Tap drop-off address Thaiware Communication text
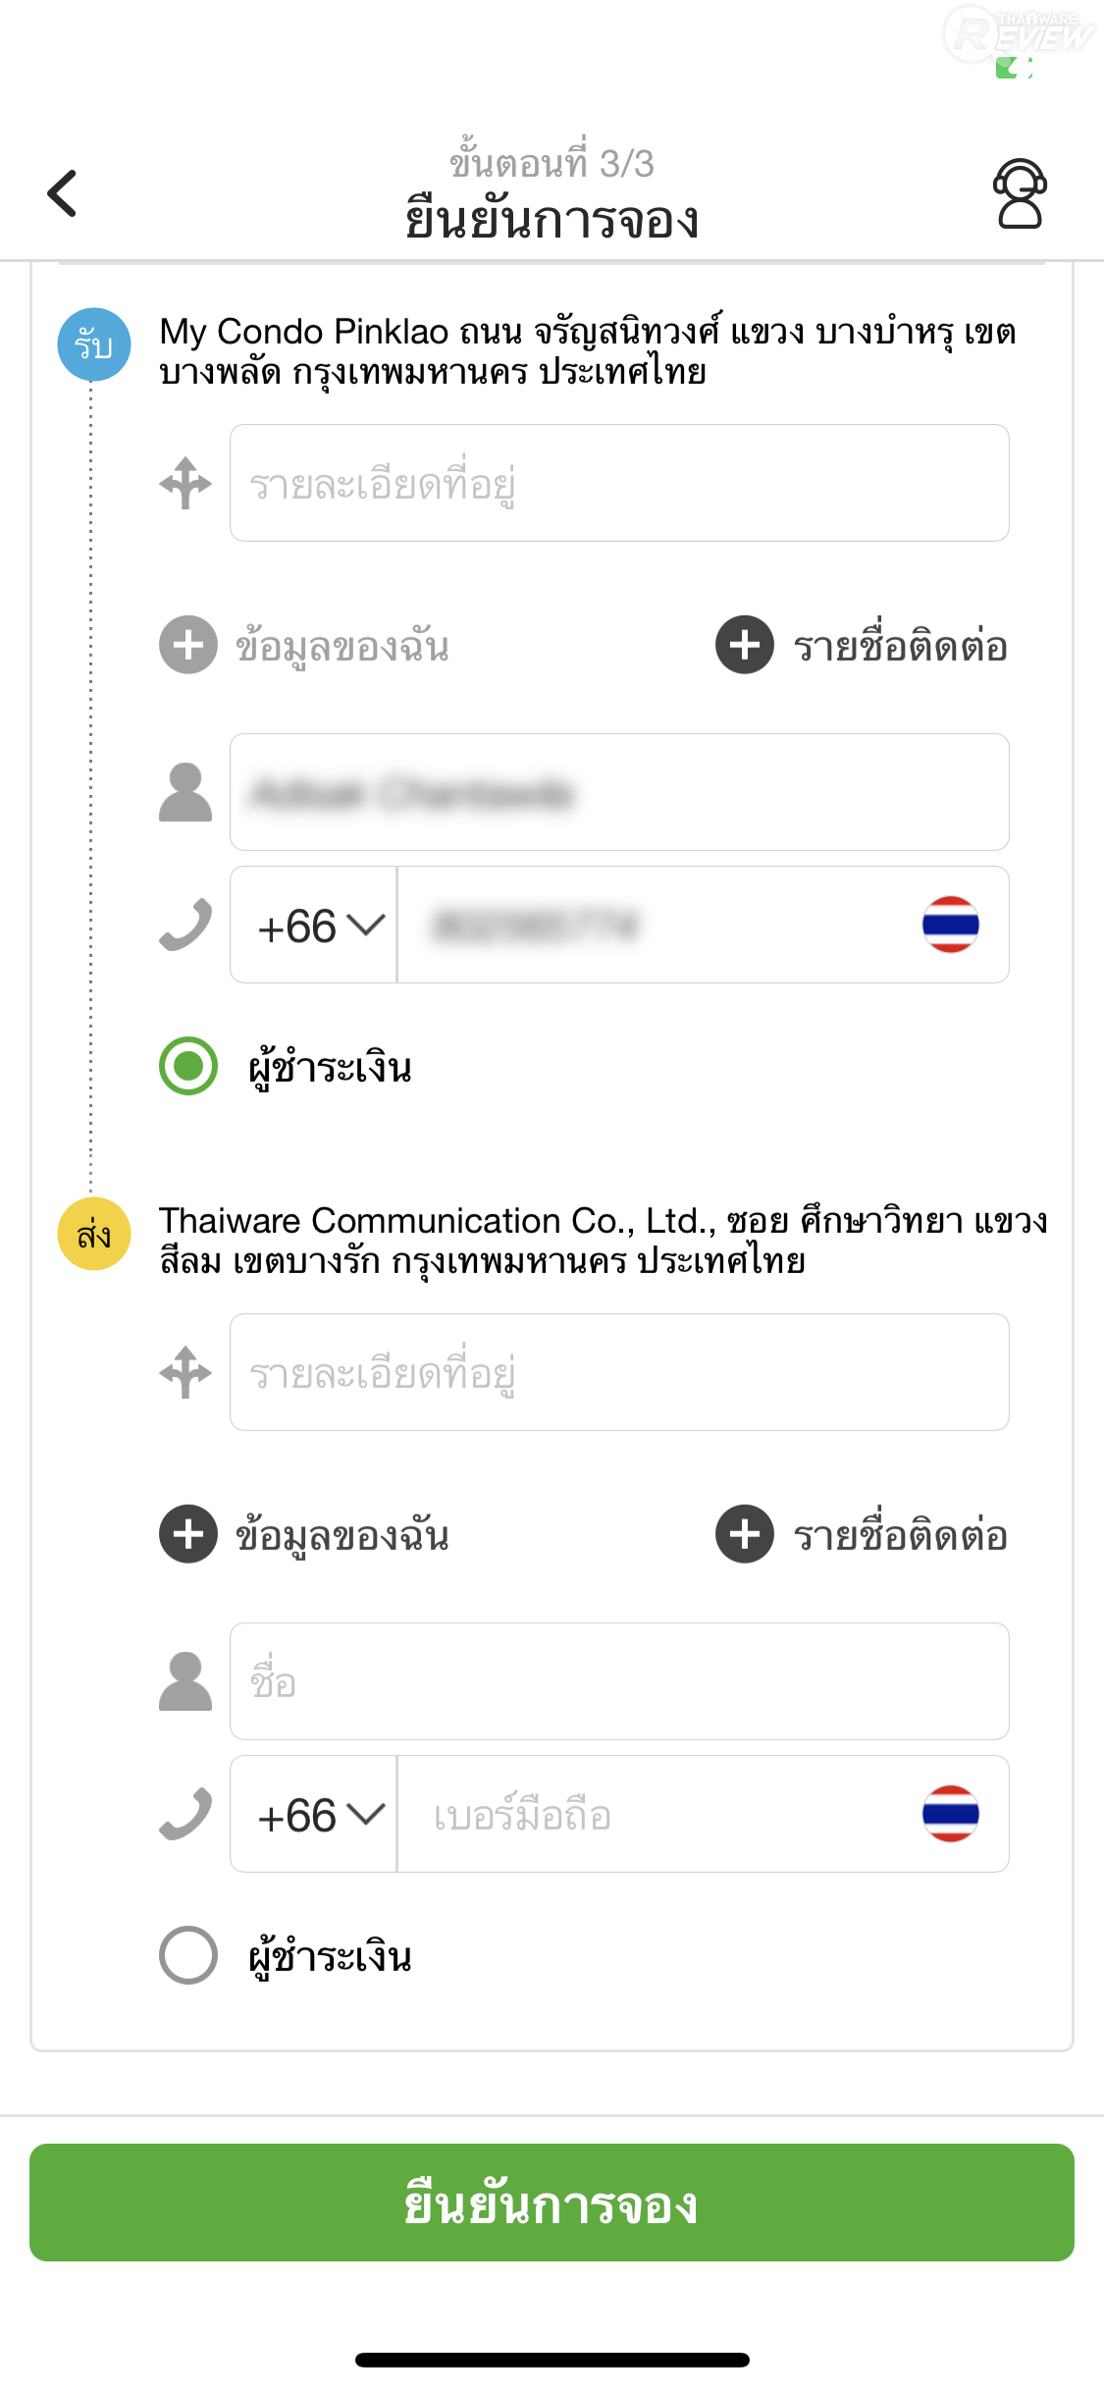The width and height of the screenshot is (1104, 2391). (603, 1240)
